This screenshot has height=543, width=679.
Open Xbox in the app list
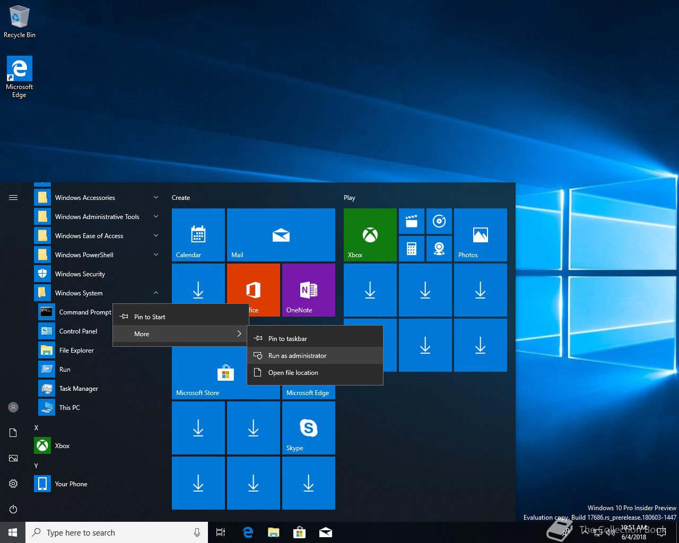pos(99,445)
